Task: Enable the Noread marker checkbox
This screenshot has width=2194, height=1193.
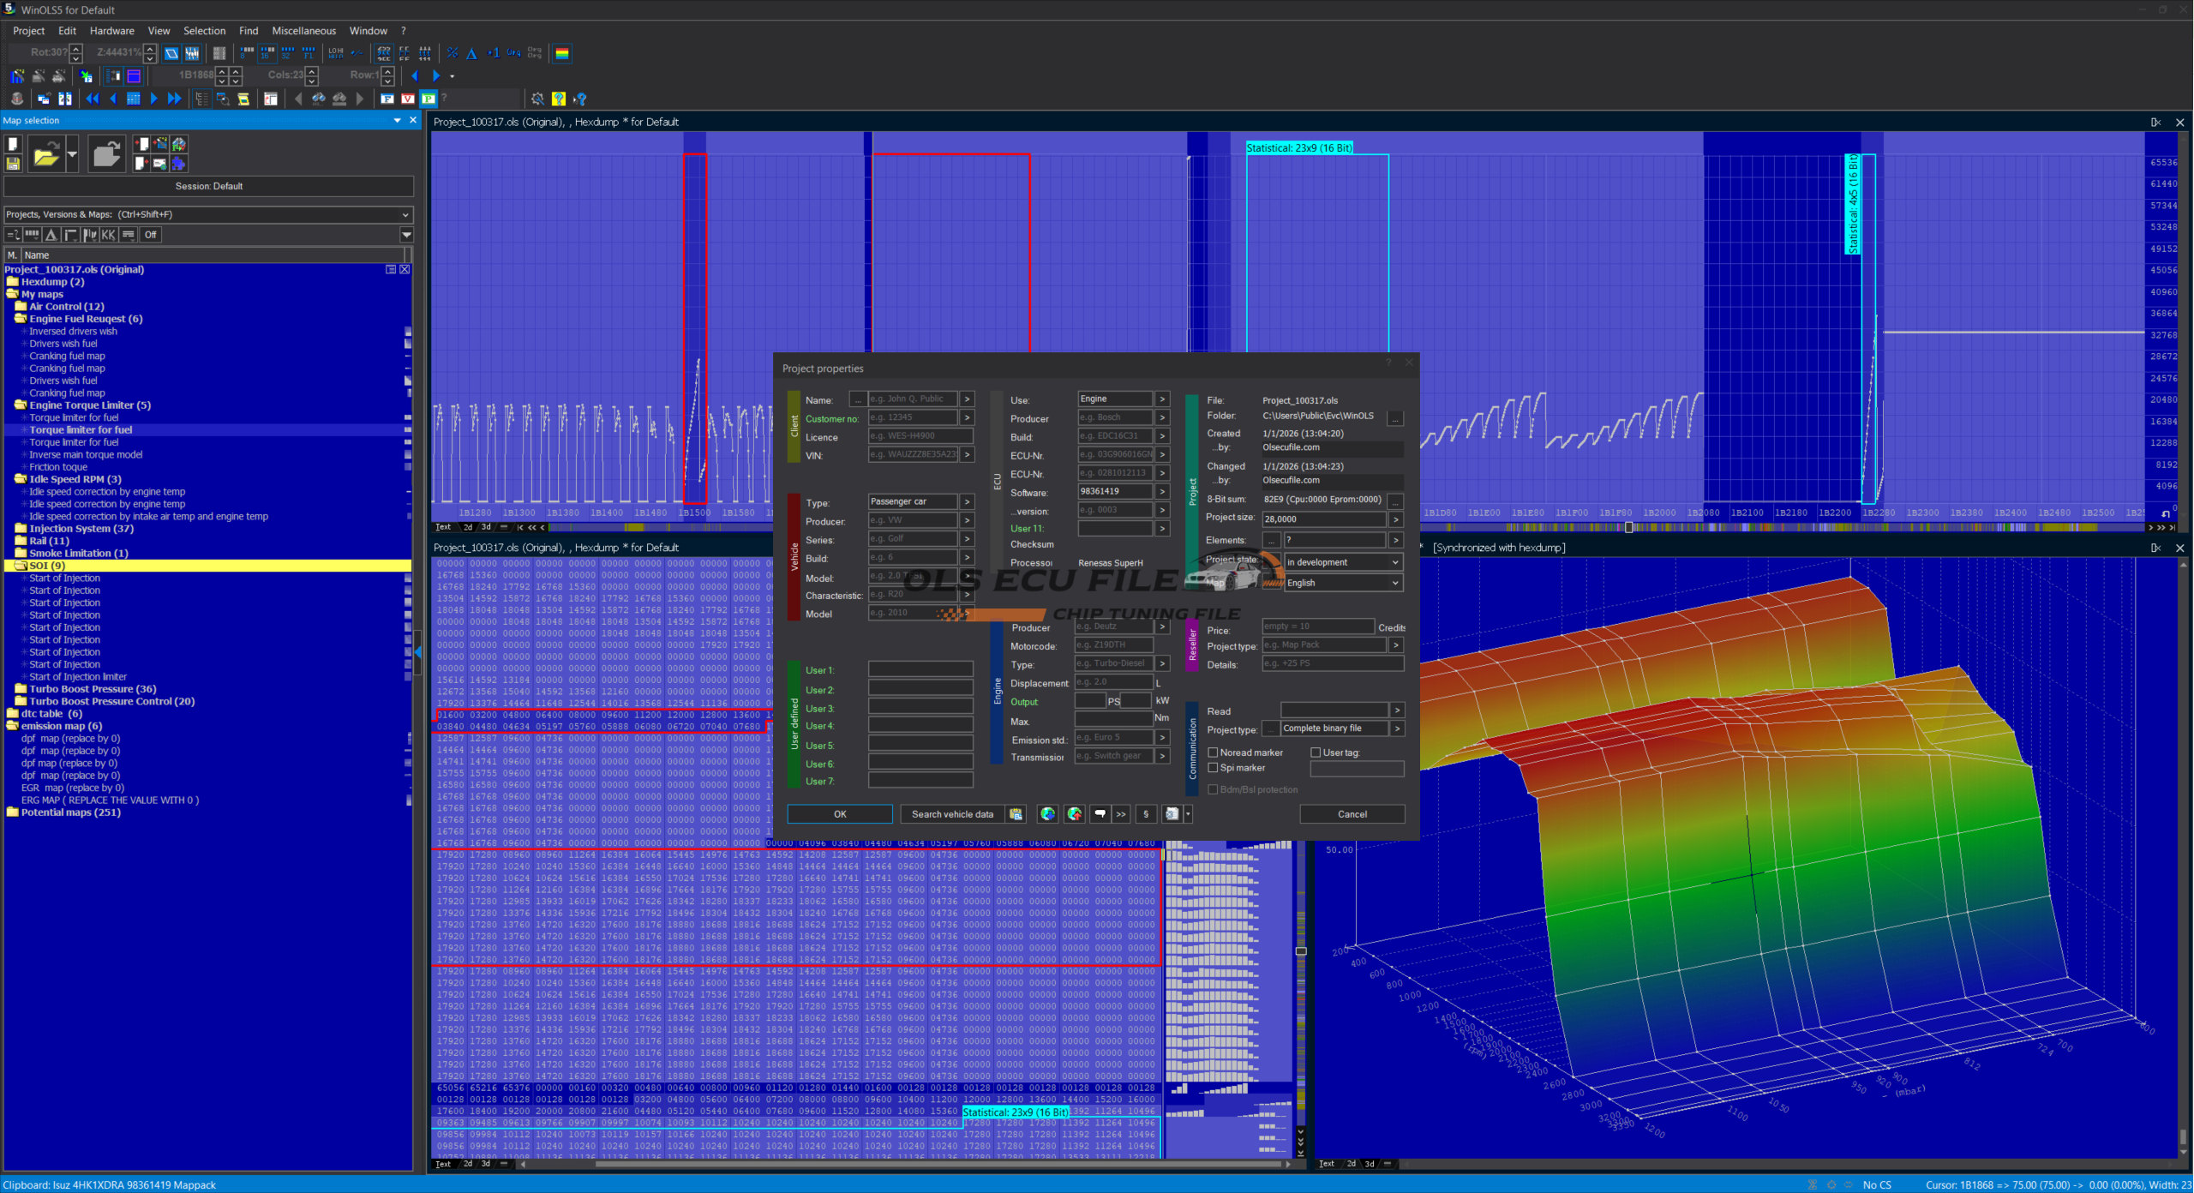Action: coord(1213,752)
